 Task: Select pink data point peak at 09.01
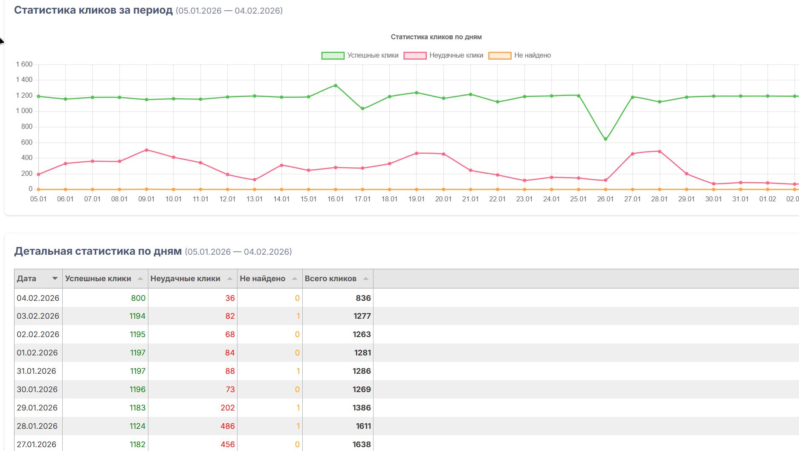[147, 150]
